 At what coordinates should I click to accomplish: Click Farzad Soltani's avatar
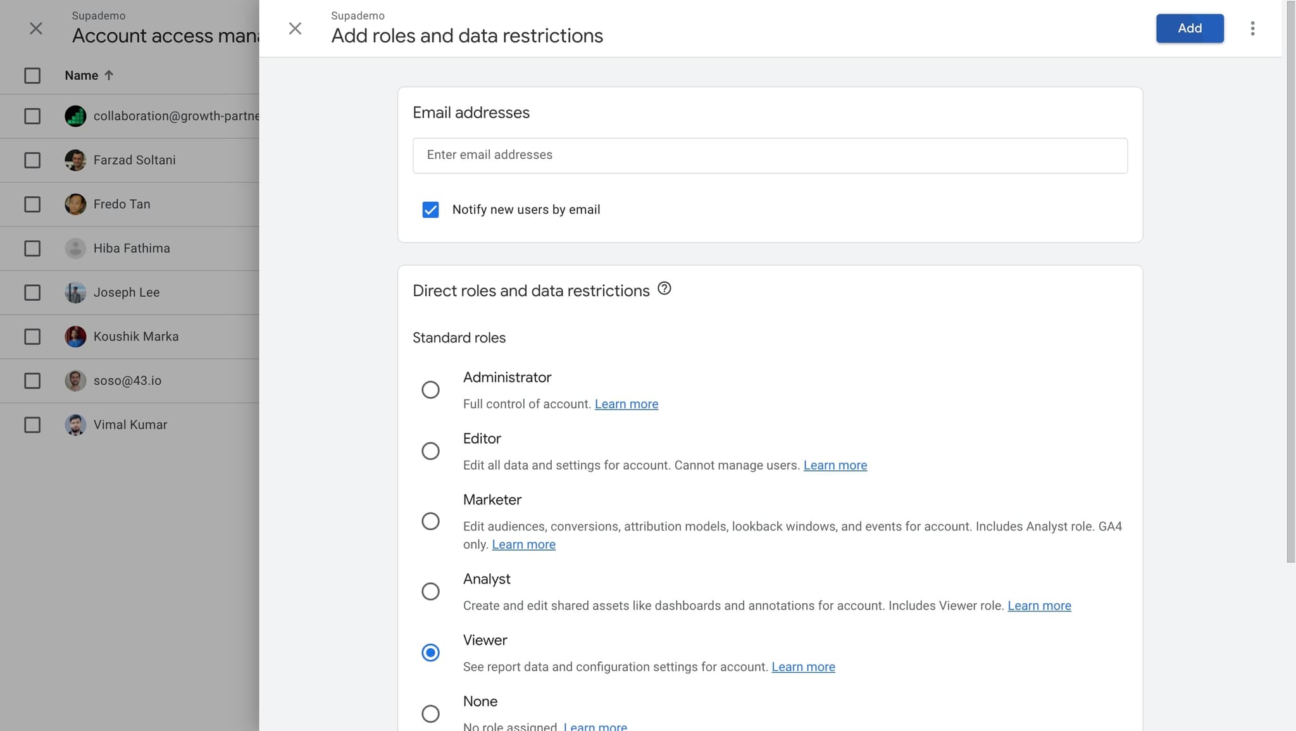coord(75,160)
